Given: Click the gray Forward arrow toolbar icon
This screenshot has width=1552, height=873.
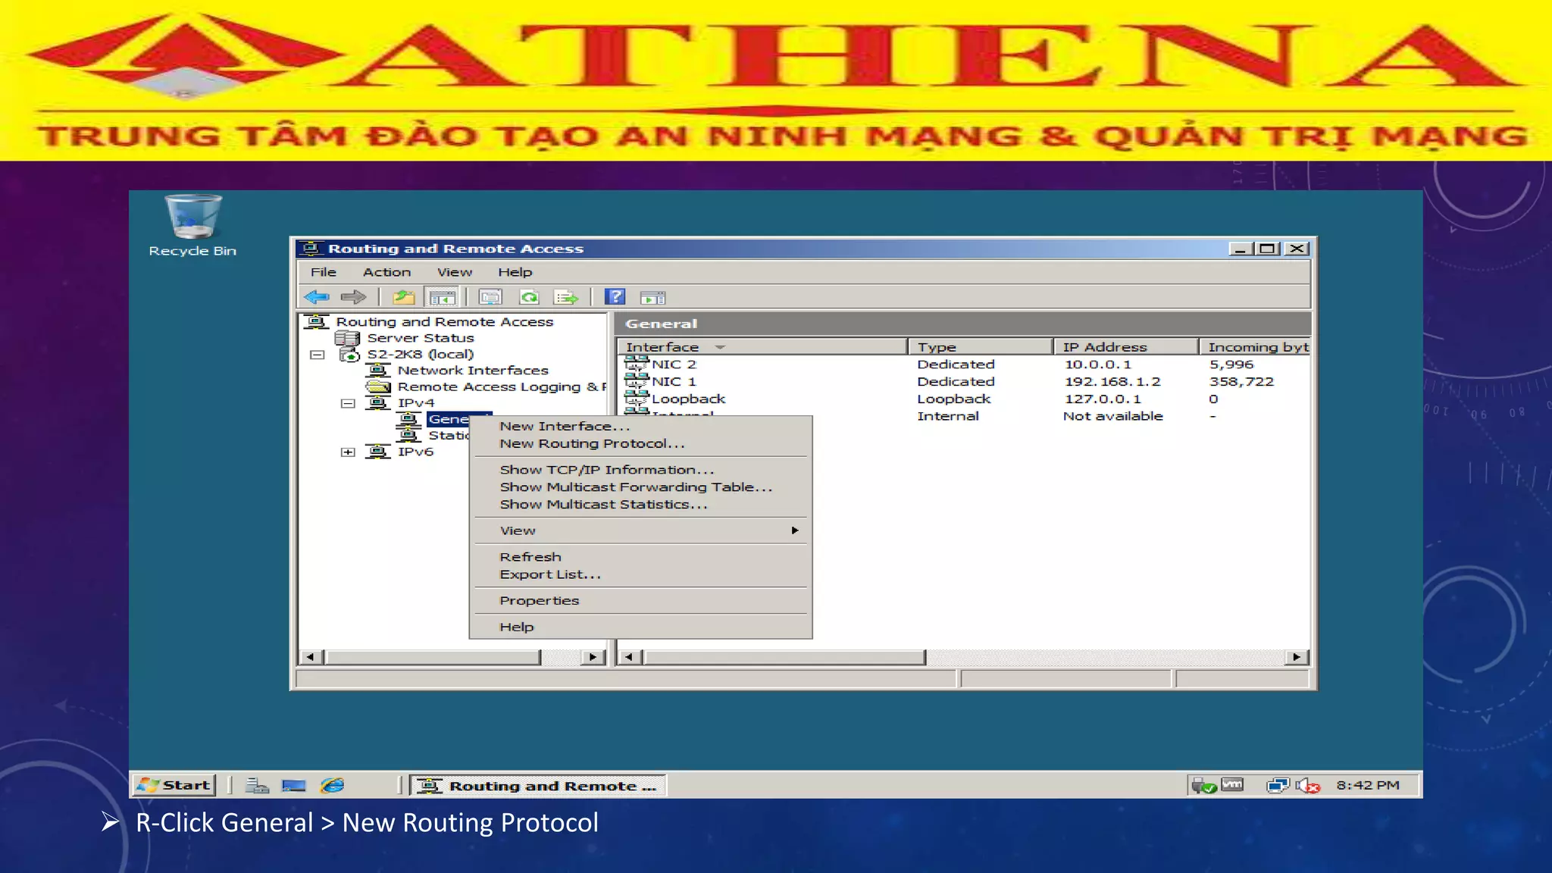Looking at the screenshot, I should [x=353, y=297].
